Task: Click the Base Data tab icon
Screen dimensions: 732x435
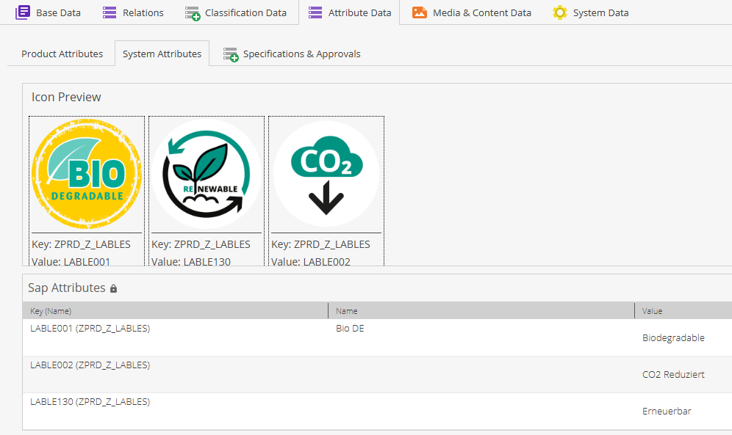Action: pos(23,12)
